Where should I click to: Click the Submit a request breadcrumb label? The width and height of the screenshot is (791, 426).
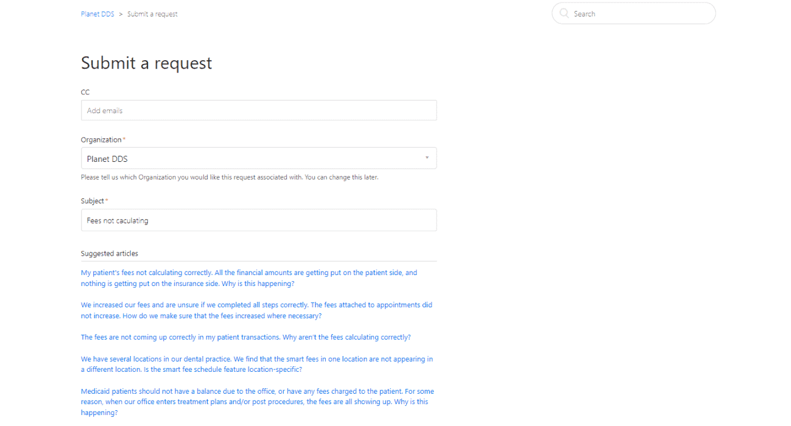(x=152, y=13)
